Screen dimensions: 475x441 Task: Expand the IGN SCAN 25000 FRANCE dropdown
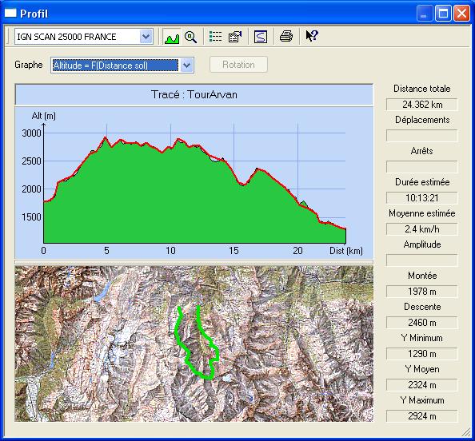click(146, 37)
